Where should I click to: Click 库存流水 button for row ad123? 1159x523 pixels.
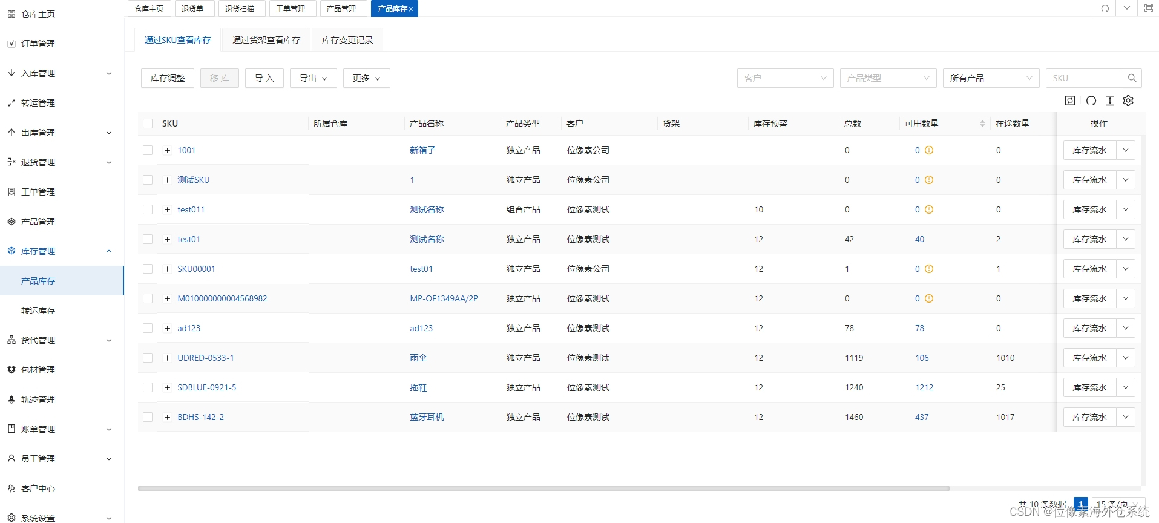pos(1089,328)
